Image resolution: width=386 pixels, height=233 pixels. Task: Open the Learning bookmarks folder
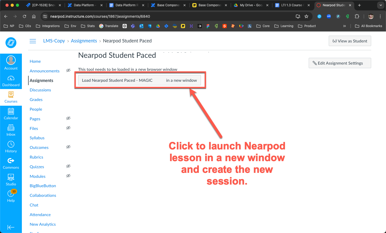(x=284, y=26)
